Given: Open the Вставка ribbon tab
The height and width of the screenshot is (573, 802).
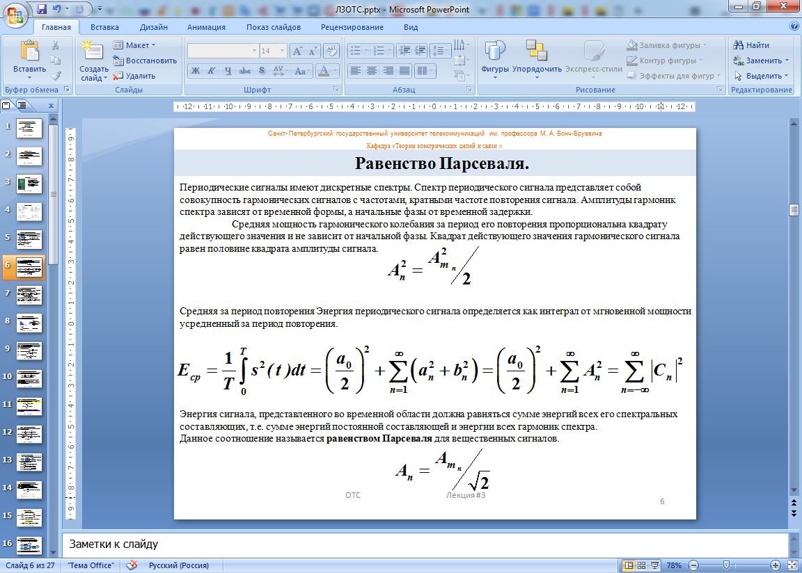Looking at the screenshot, I should click(x=104, y=27).
